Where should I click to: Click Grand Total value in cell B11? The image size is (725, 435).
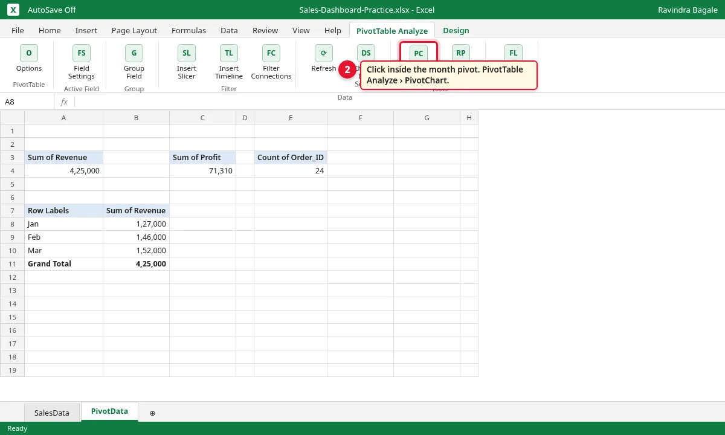coord(137,264)
